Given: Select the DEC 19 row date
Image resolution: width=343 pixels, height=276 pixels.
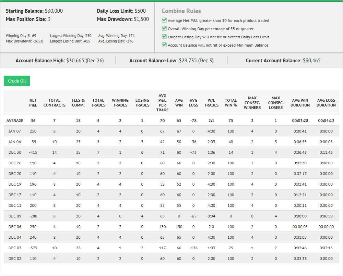Looking at the screenshot, I should (15, 184).
